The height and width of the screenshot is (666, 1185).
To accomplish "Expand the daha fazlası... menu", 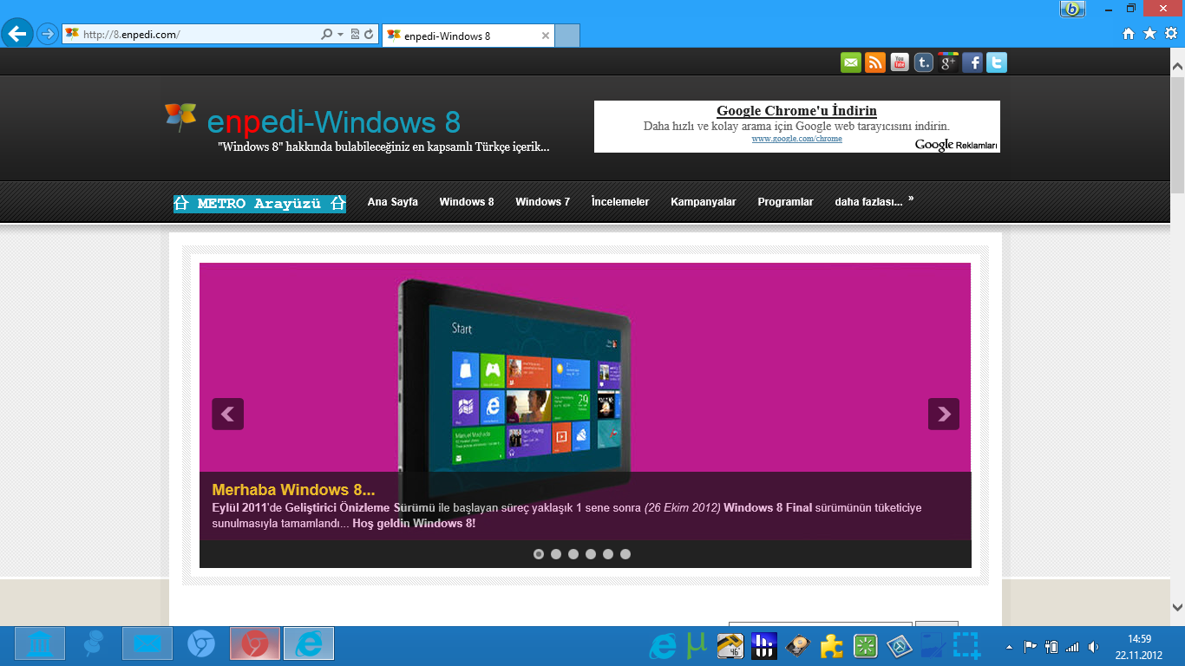I will click(x=874, y=202).
